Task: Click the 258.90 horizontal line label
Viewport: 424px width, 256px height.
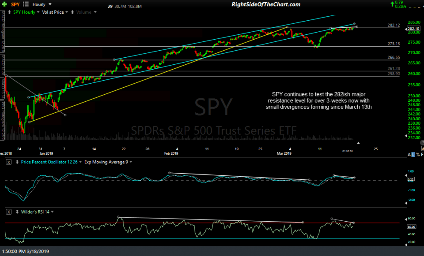Action: click(x=394, y=74)
